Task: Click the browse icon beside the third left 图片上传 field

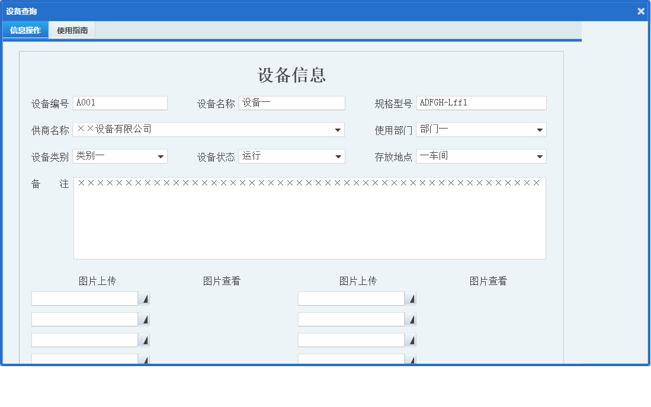Action: 145,339
